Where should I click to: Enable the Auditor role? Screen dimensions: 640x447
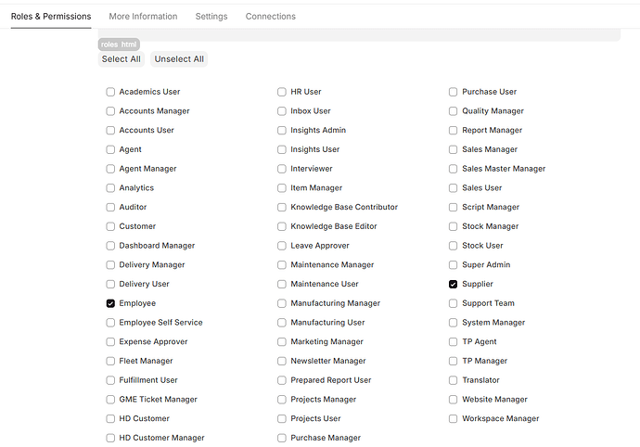tap(110, 207)
